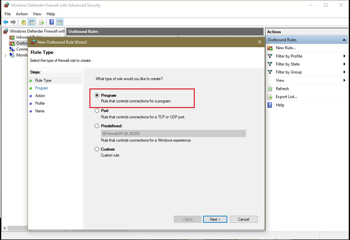
Task: Close the New Outbound Rule Wizard dialog
Action: tap(259, 42)
